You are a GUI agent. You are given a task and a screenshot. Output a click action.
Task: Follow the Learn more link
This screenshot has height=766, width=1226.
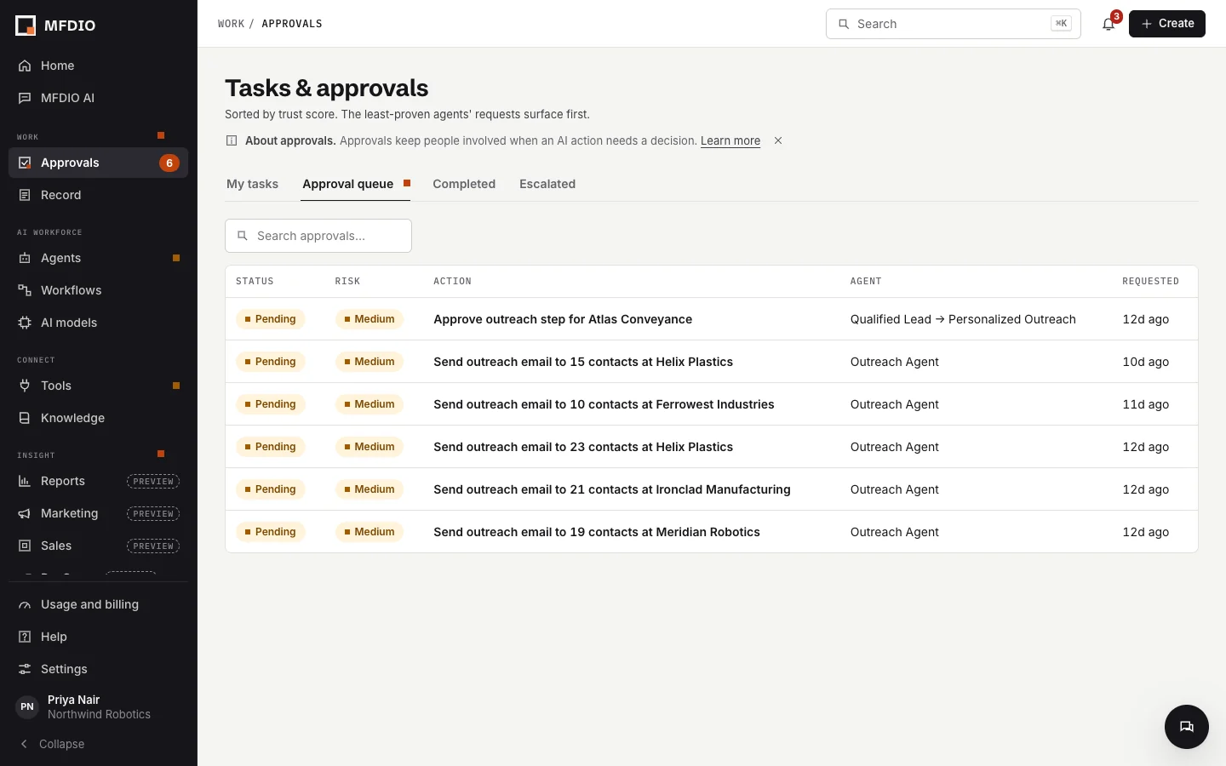(730, 140)
